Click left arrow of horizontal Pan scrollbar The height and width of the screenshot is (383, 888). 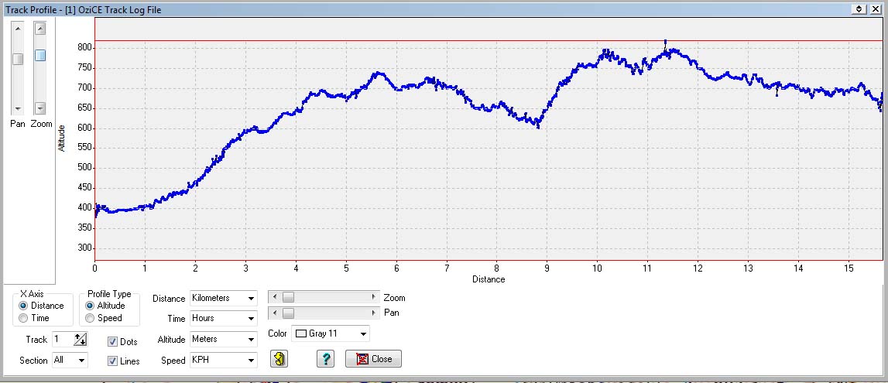coord(273,313)
